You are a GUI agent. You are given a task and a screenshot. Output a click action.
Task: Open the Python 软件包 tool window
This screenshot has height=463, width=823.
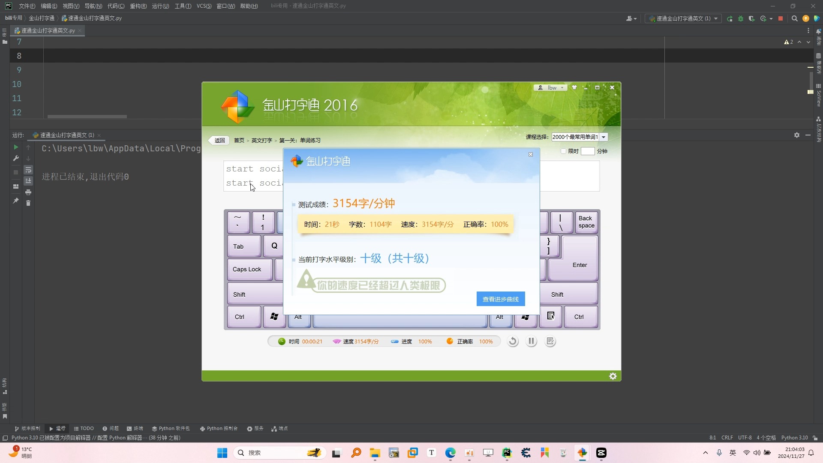tap(171, 429)
